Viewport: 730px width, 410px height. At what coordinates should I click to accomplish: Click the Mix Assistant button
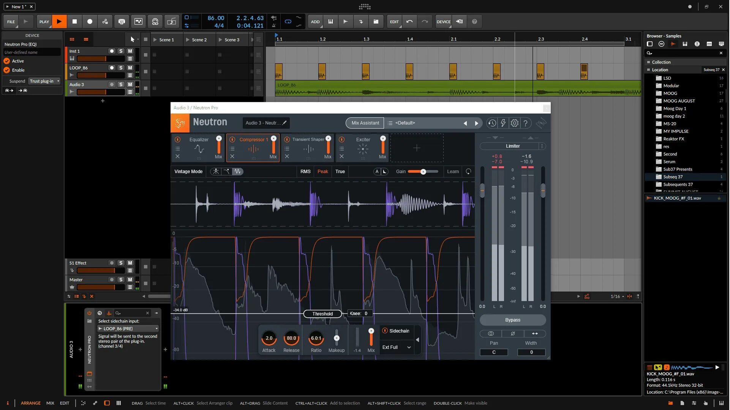click(365, 123)
